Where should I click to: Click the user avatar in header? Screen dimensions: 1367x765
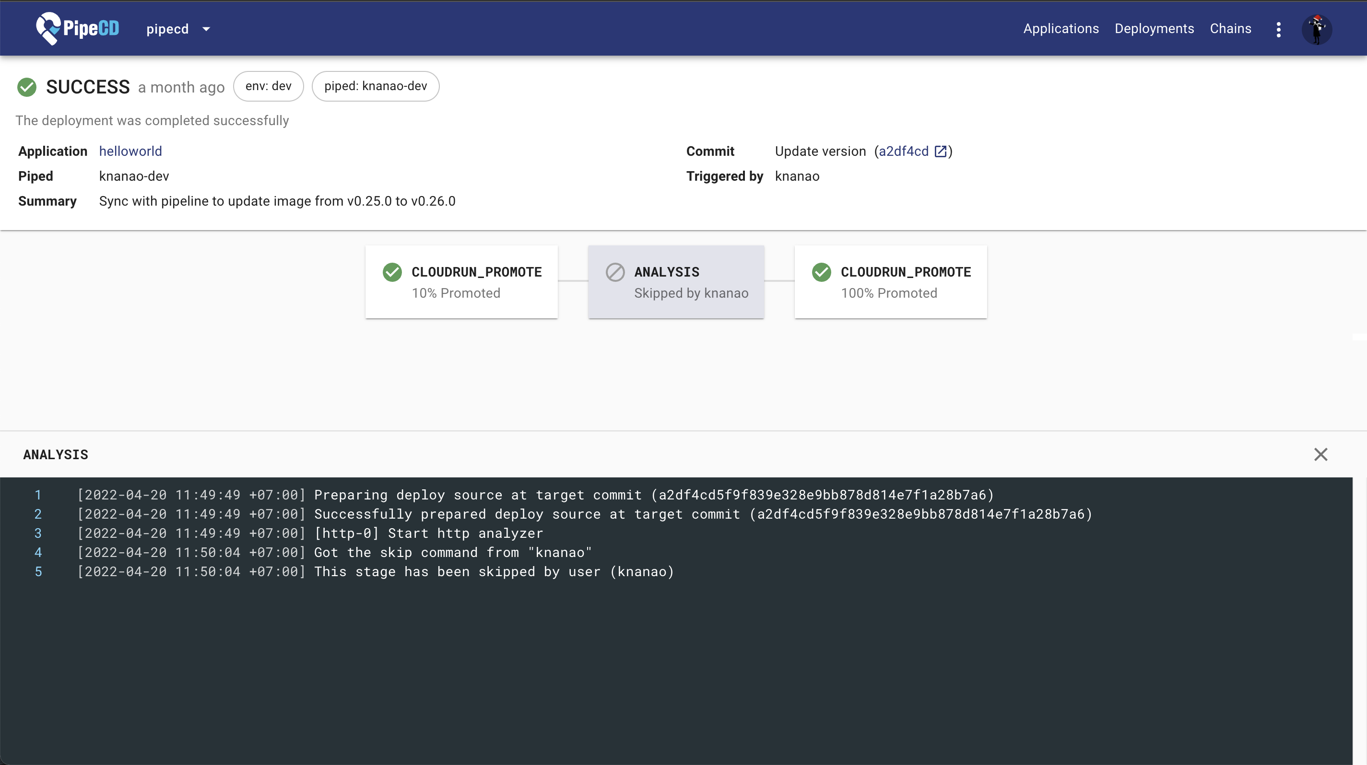click(x=1316, y=30)
